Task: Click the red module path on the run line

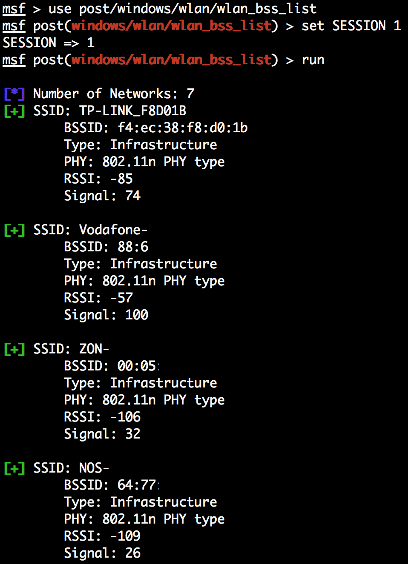Action: 171,60
